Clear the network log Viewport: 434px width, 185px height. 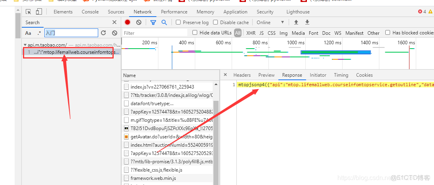coord(139,23)
